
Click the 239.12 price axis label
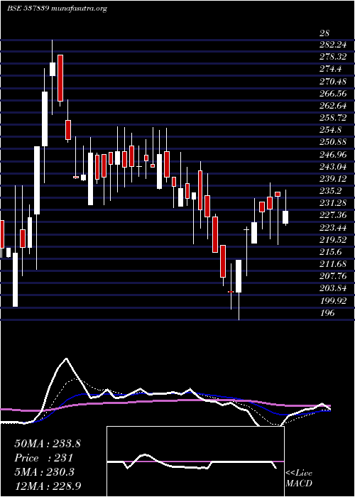coord(332,179)
